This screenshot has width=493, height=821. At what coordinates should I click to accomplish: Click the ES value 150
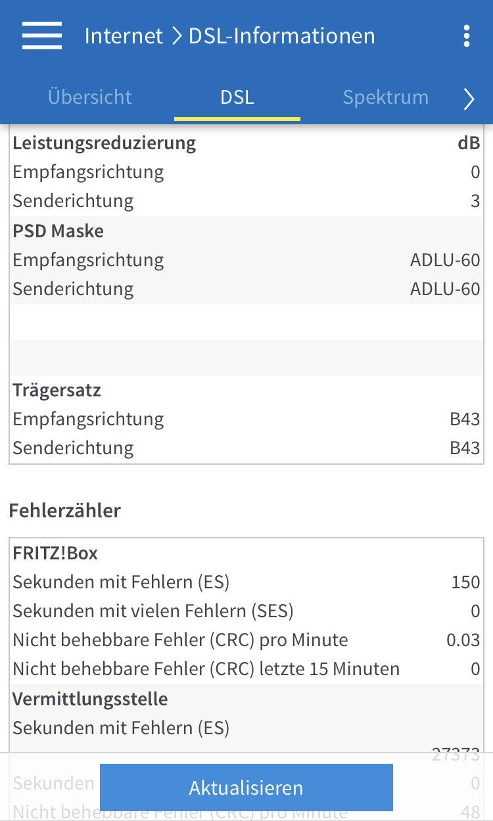[465, 582]
